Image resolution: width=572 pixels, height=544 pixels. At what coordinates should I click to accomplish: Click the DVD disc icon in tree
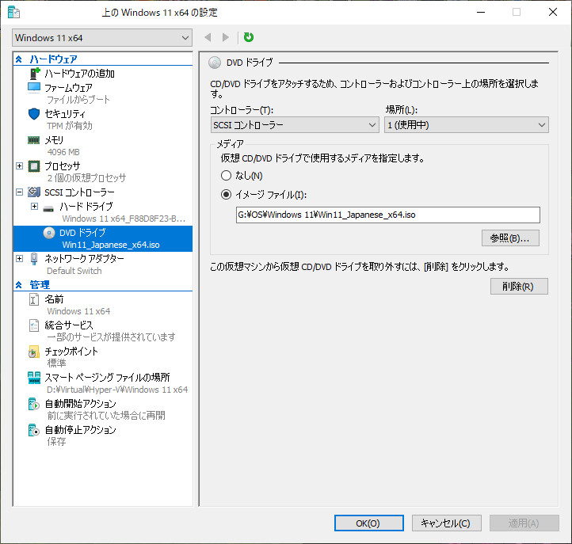(49, 233)
